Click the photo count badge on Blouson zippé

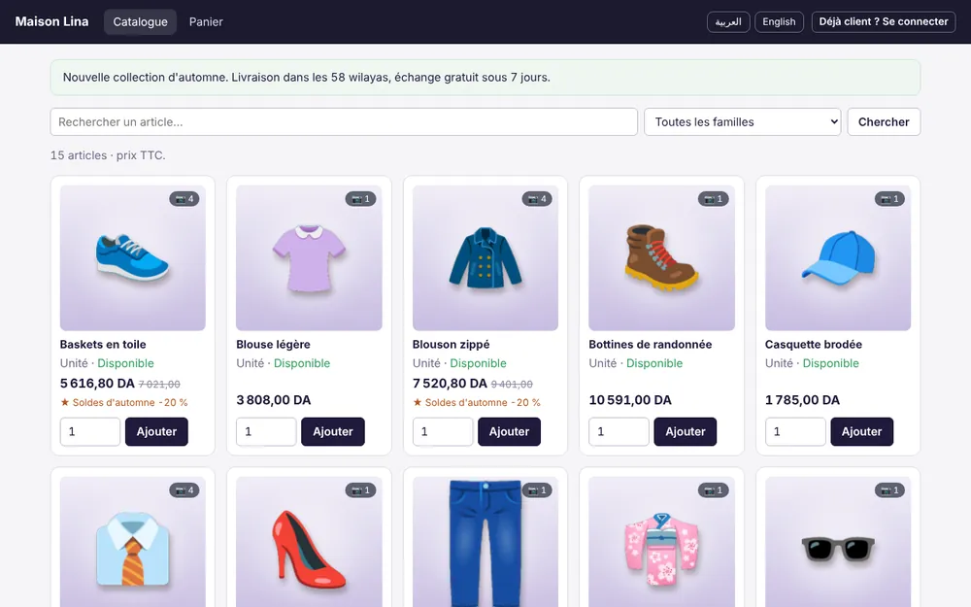click(537, 199)
